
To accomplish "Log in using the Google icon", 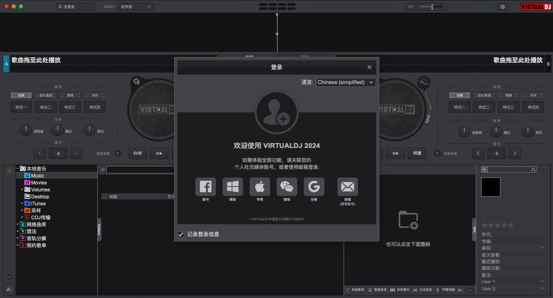I will click(314, 187).
